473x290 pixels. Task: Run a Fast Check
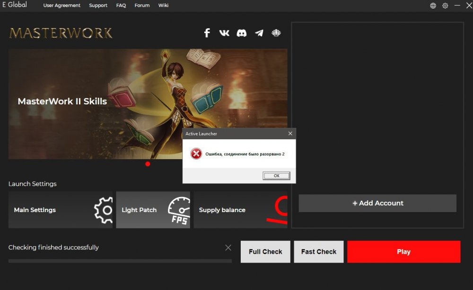pos(319,252)
